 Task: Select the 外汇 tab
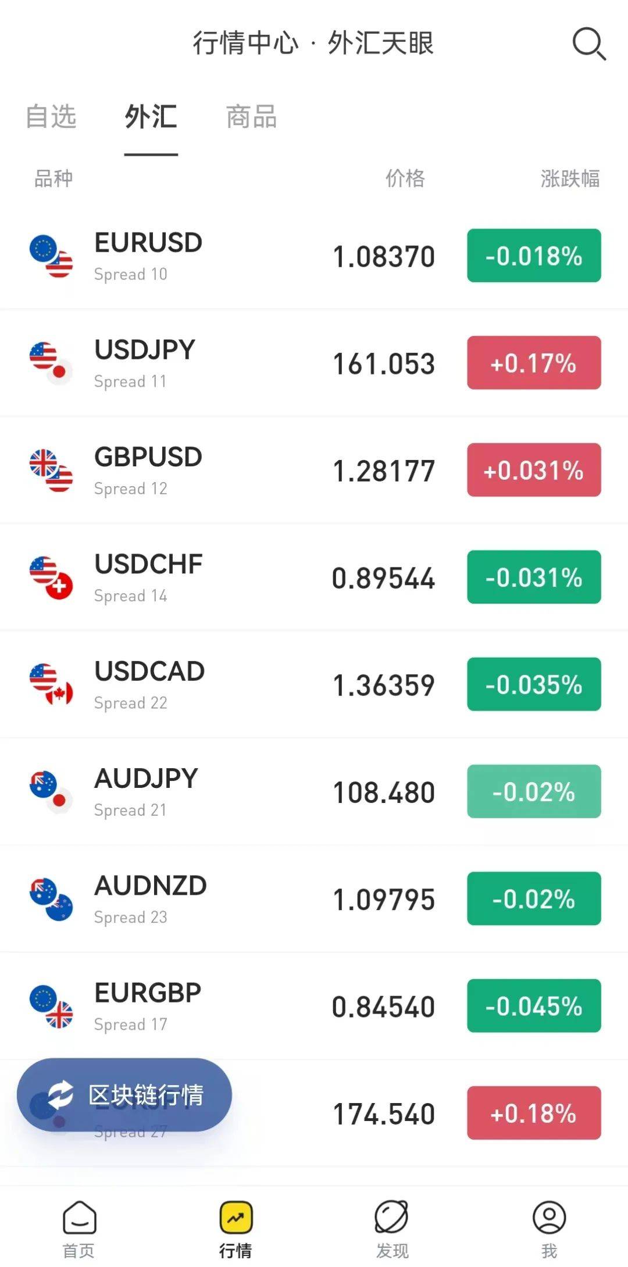[x=151, y=116]
